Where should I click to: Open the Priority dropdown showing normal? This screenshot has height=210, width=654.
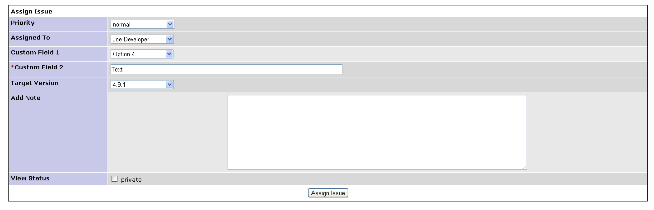tap(142, 24)
